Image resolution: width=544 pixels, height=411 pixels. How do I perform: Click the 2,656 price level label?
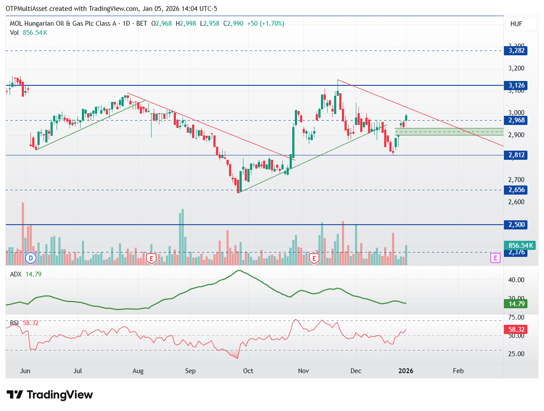pyautogui.click(x=515, y=190)
